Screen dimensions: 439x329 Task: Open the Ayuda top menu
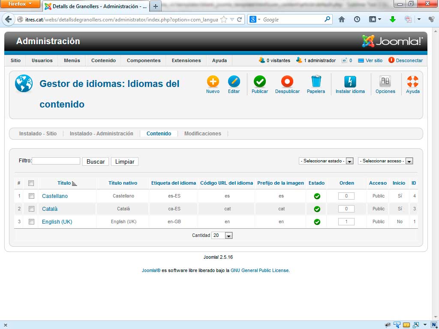tap(219, 60)
